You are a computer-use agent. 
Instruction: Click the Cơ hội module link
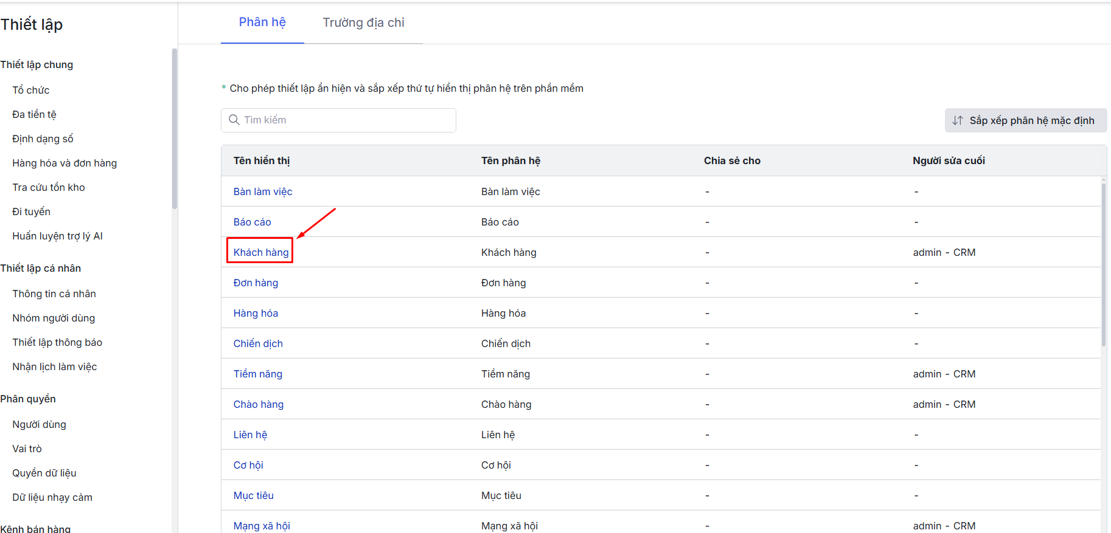(x=248, y=465)
